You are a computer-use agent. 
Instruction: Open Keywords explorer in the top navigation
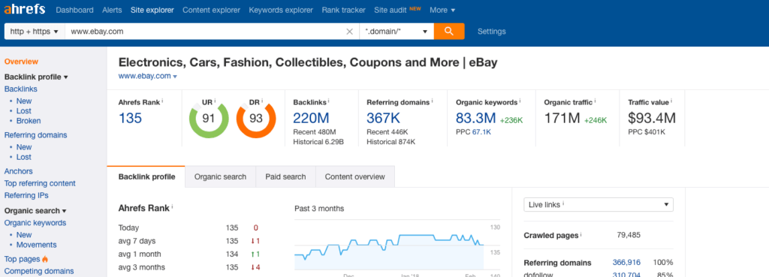[x=281, y=10]
